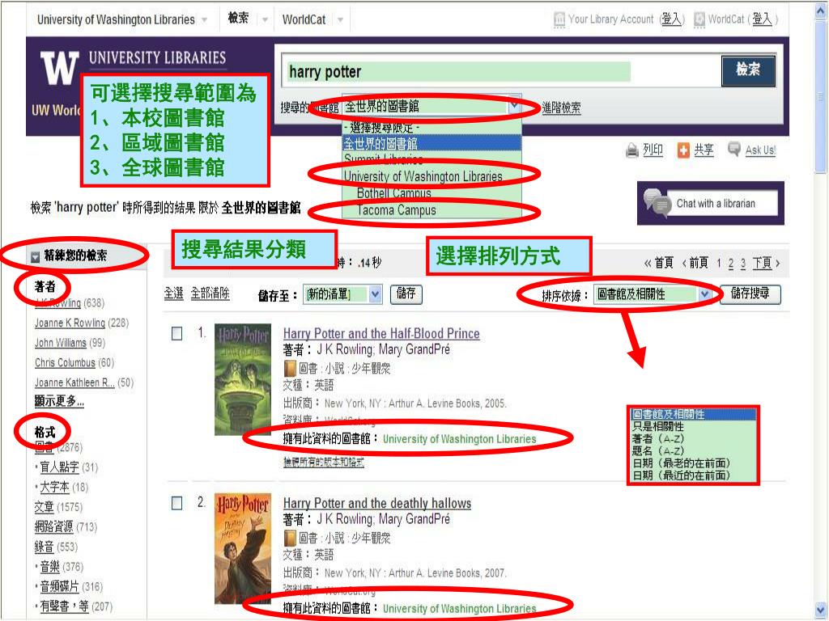Click 下頁 next page link

(763, 263)
